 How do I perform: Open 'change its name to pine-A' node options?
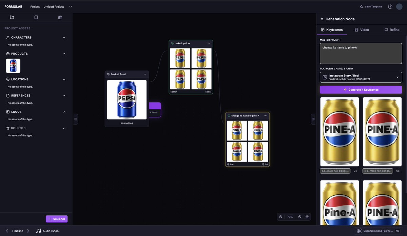point(265,116)
